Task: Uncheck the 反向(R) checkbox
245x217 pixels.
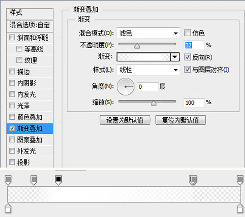Action: click(187, 57)
